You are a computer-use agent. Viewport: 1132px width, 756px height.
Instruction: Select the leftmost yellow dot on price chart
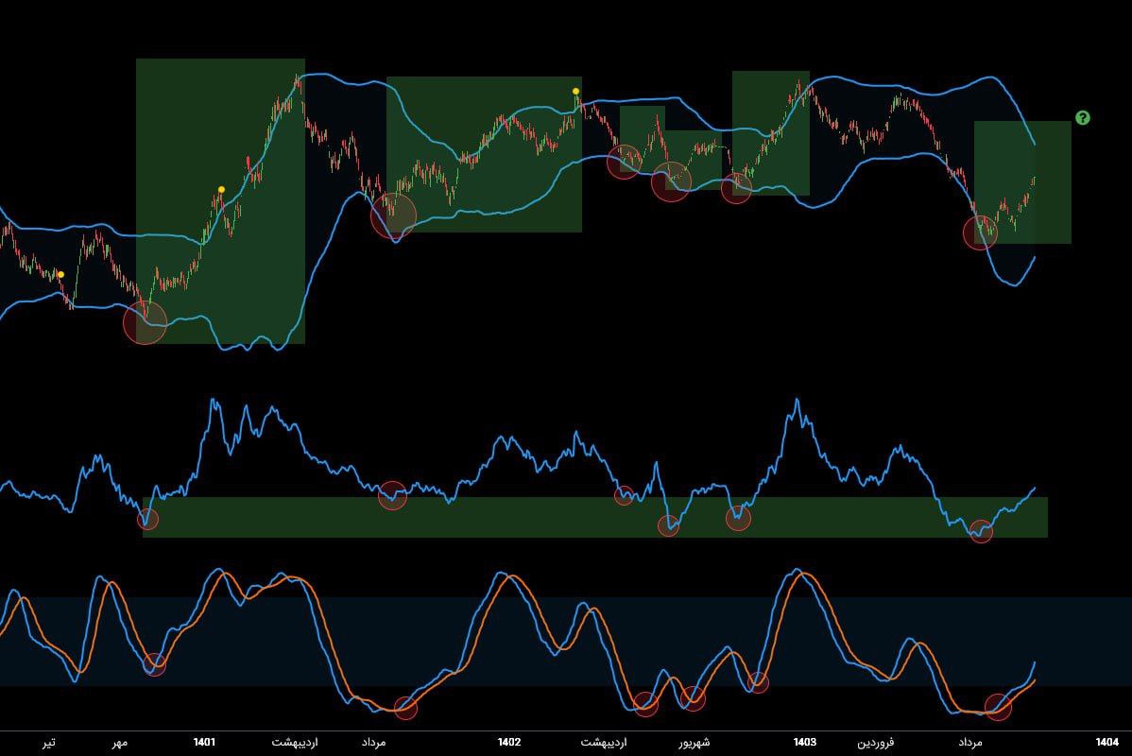coord(60,275)
